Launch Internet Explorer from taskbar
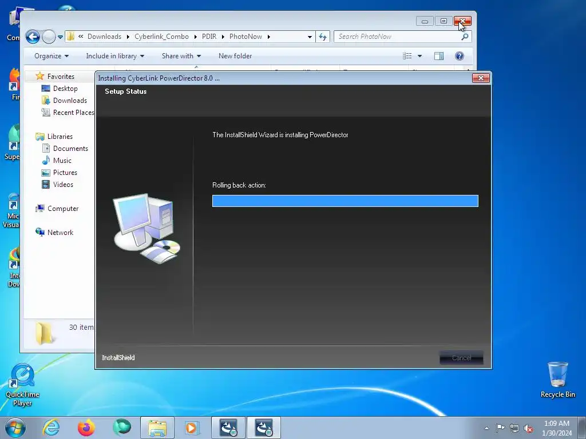This screenshot has height=439, width=586. click(51, 428)
